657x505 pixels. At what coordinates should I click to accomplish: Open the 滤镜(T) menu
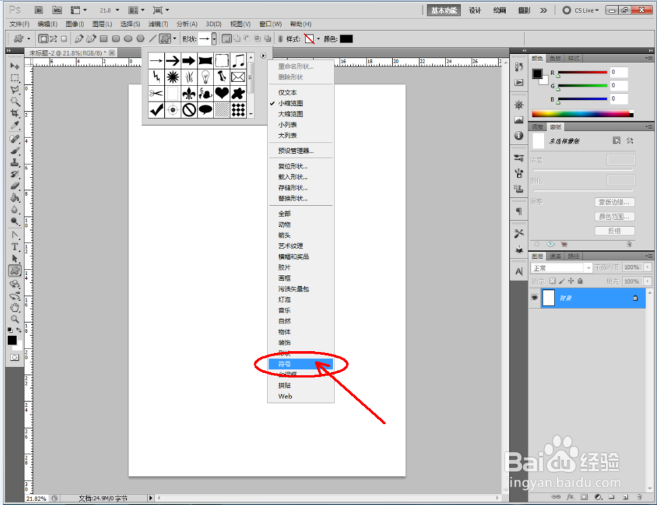158,24
